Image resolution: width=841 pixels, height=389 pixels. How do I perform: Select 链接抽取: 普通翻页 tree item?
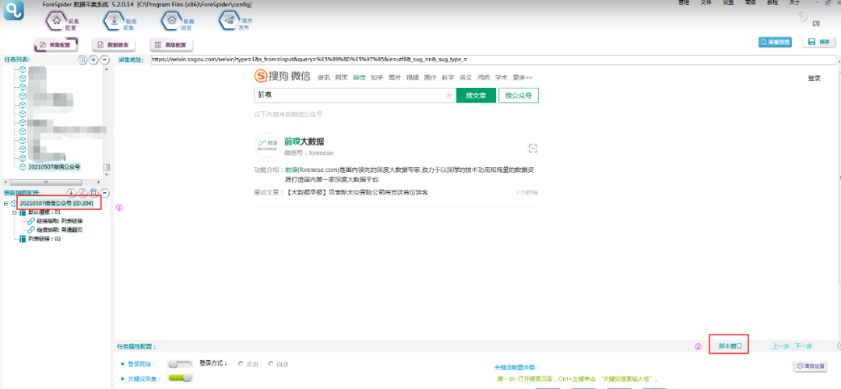coord(59,230)
